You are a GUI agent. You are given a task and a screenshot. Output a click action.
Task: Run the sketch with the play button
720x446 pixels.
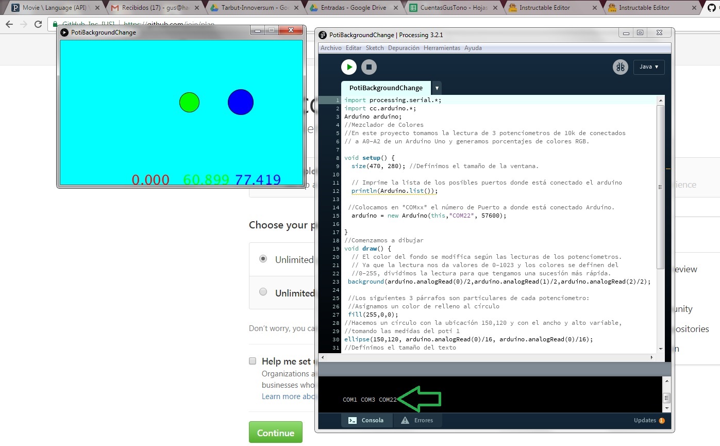tap(349, 67)
